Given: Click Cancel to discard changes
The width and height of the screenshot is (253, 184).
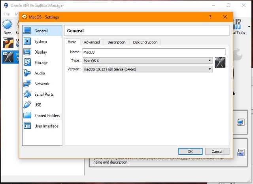Looking at the screenshot, I should [x=217, y=152].
